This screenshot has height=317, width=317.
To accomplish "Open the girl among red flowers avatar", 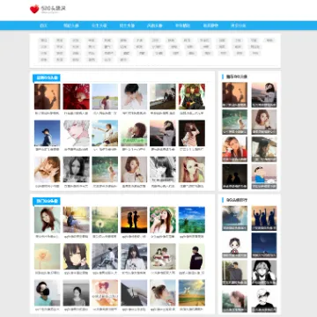I will [76, 97].
